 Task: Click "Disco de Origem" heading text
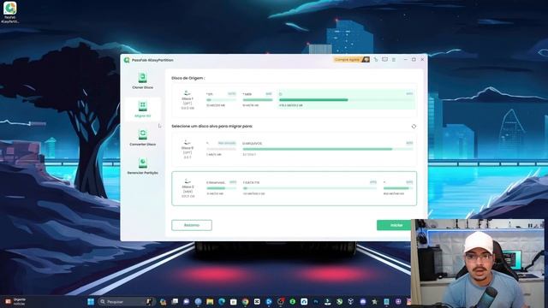coord(188,78)
